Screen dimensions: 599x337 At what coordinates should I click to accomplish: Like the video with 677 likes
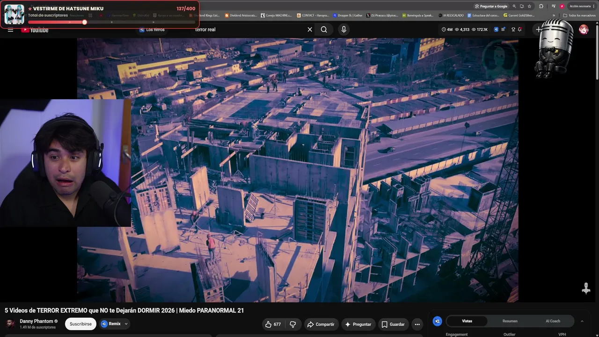click(x=273, y=324)
